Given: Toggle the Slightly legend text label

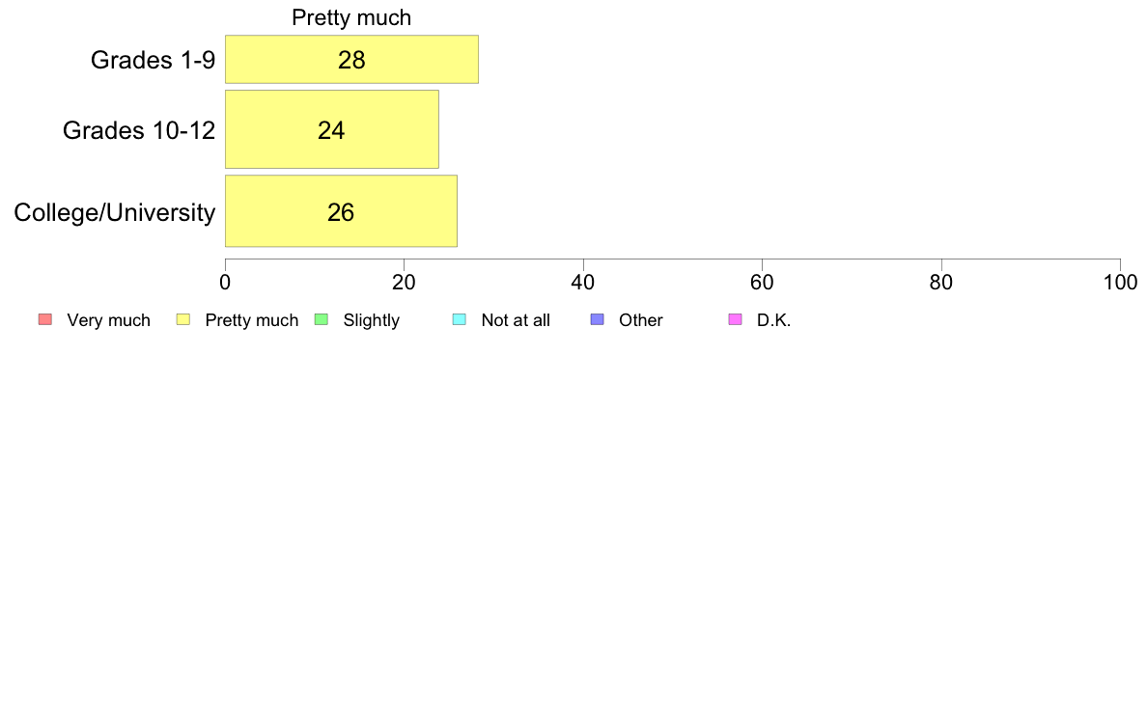Looking at the screenshot, I should pos(371,320).
